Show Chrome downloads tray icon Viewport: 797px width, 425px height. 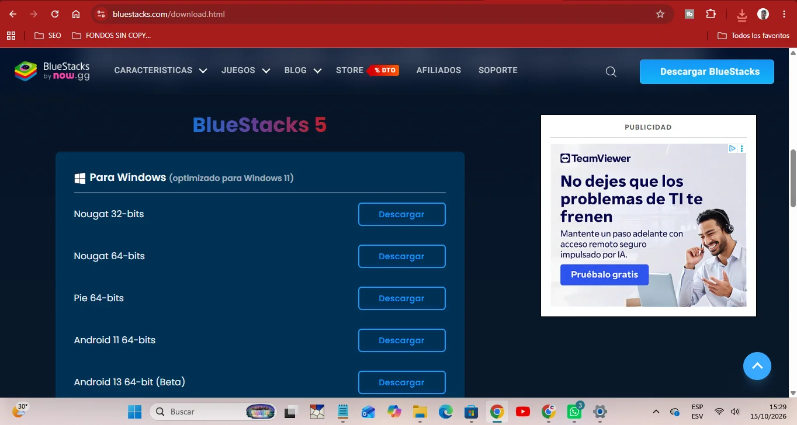741,14
